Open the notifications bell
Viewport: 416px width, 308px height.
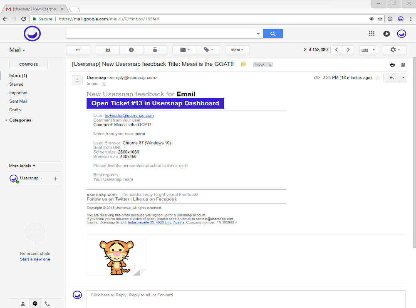pos(386,34)
